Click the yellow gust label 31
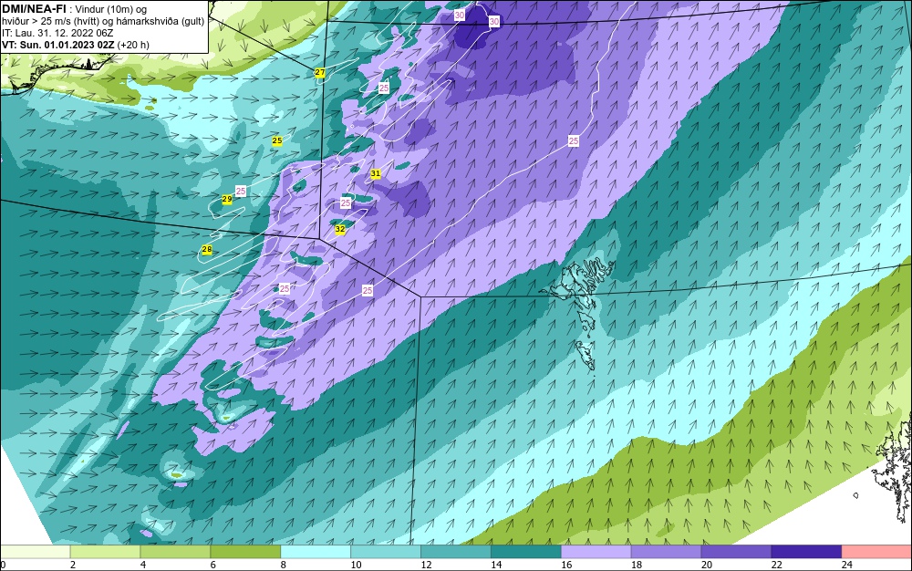The width and height of the screenshot is (912, 571). coord(376,173)
